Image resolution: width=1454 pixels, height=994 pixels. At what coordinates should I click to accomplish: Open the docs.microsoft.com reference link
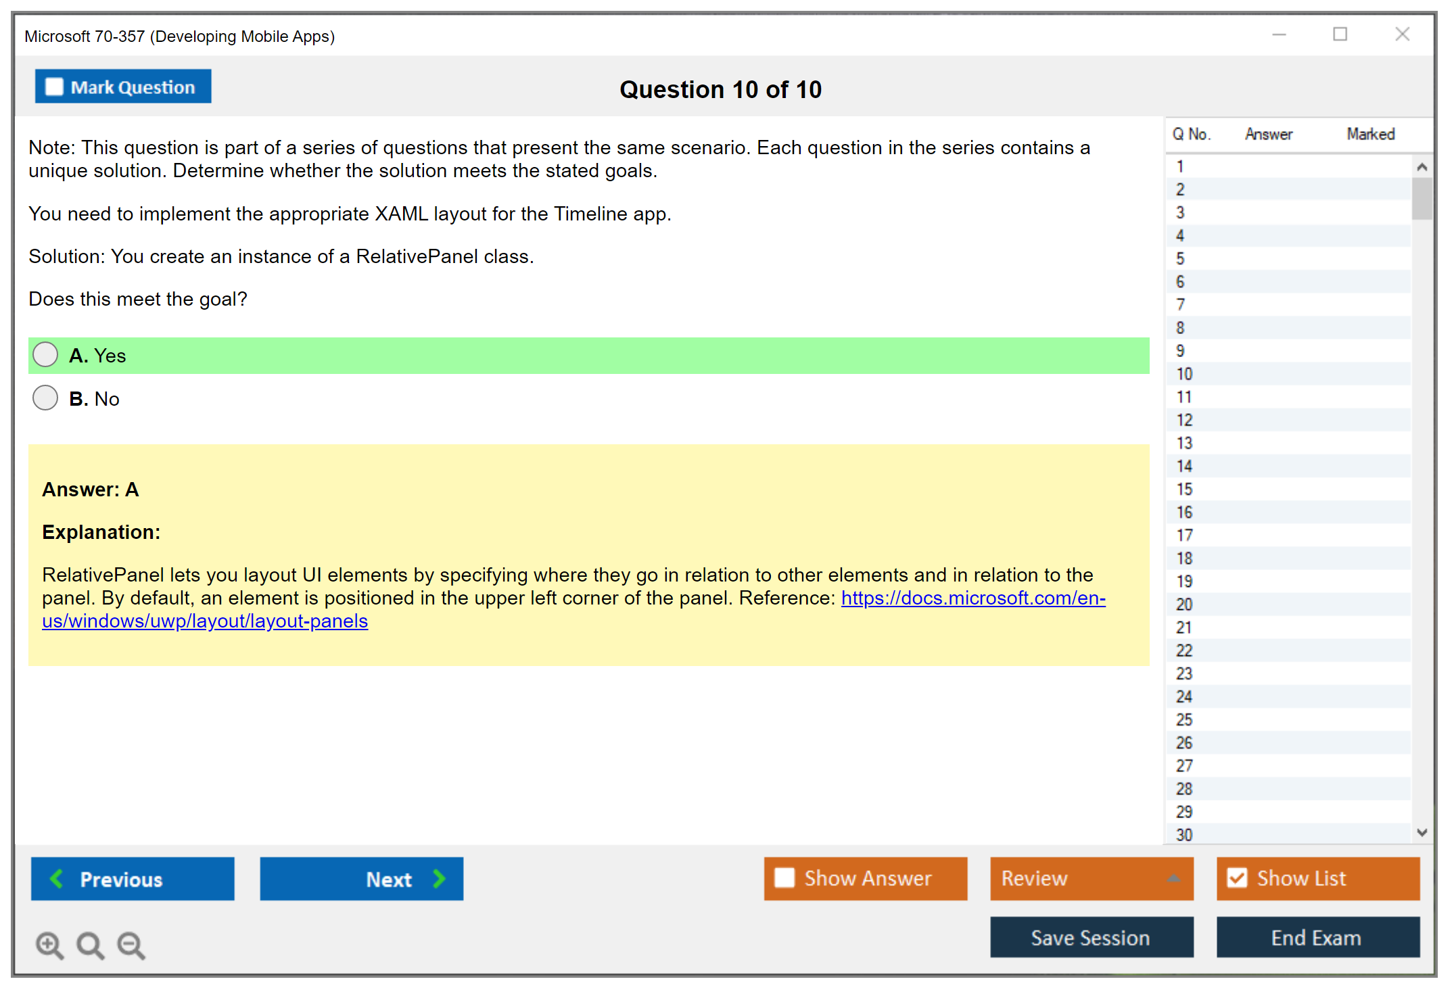click(972, 598)
